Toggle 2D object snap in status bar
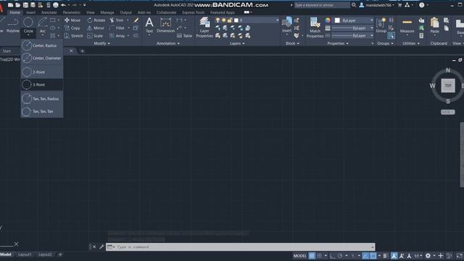 [x=373, y=256]
